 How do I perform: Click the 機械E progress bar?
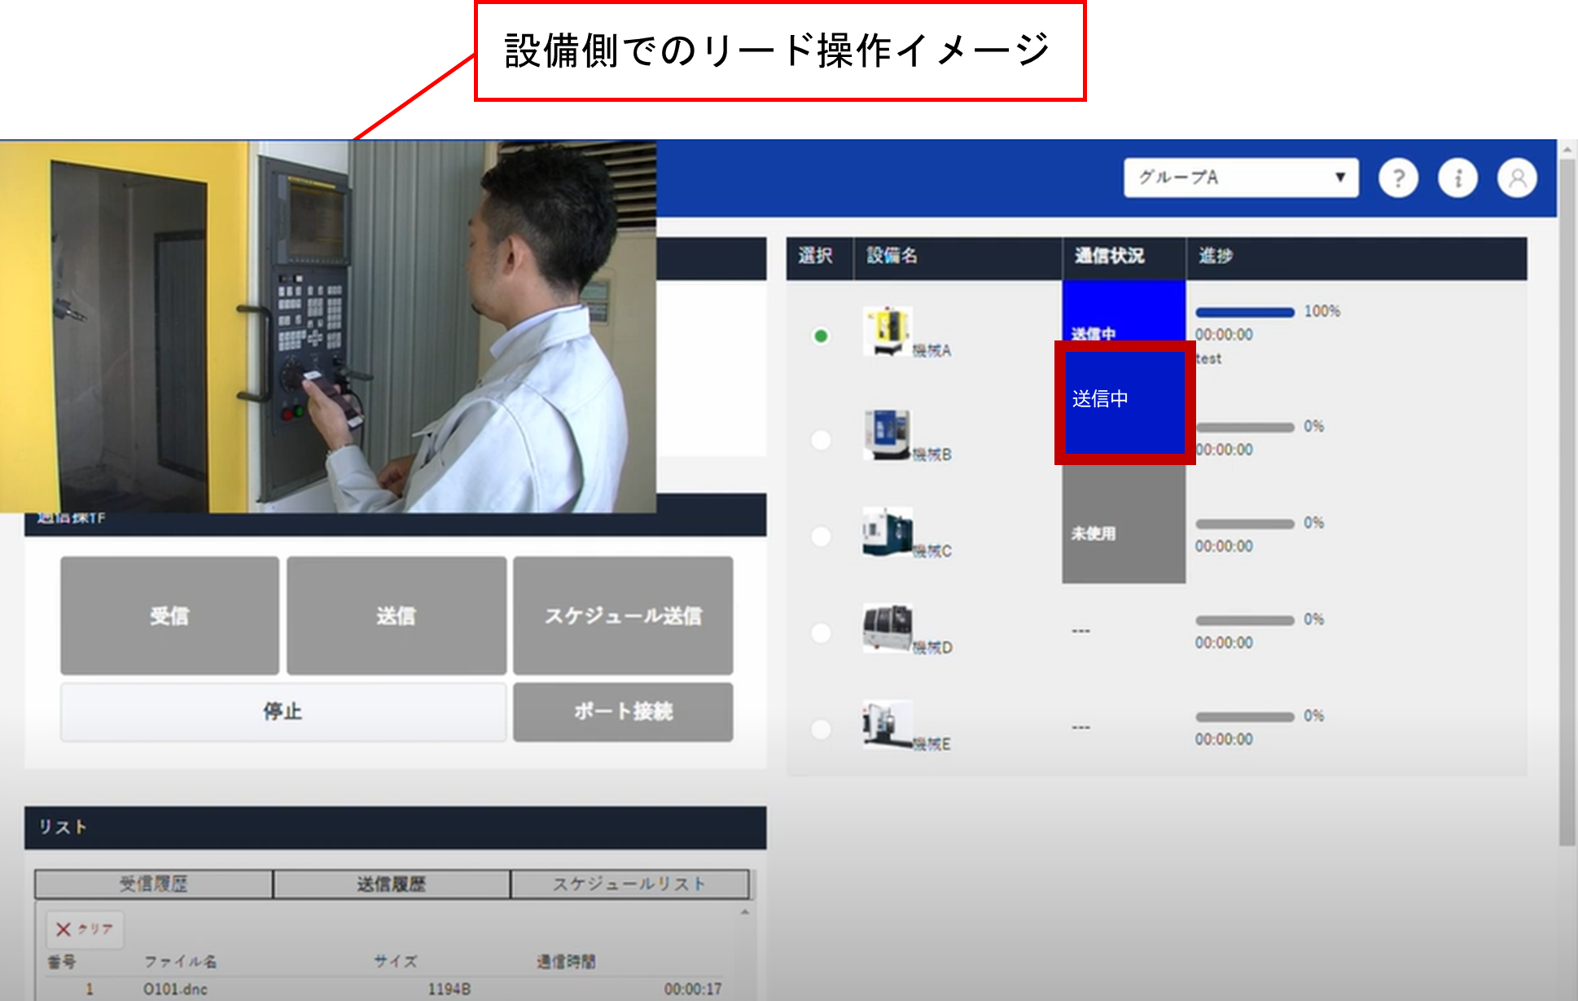1244,717
